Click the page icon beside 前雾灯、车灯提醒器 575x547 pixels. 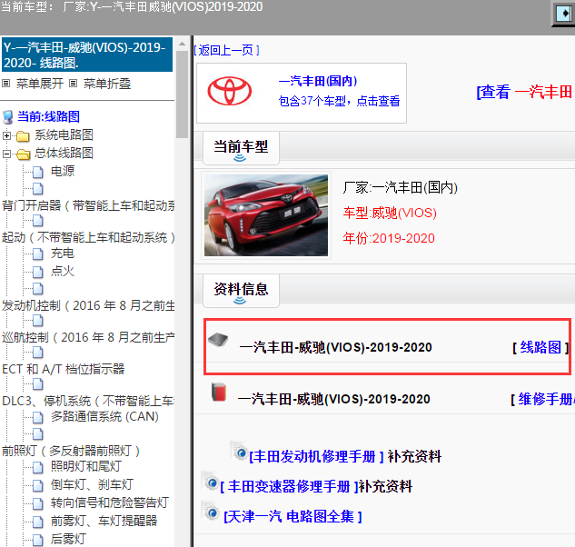click(x=38, y=522)
